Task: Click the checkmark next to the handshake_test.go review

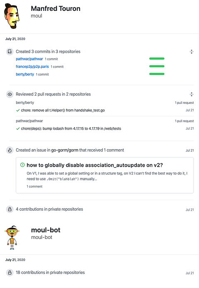Action: click(18, 111)
